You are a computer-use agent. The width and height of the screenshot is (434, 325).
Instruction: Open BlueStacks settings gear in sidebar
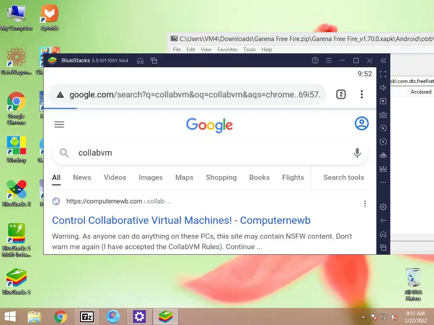tap(383, 207)
